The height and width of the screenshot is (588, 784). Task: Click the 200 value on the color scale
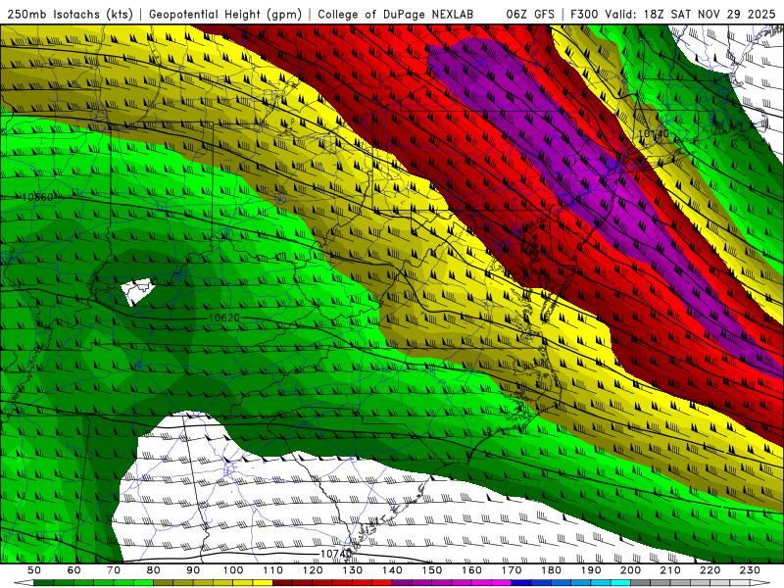pos(631,570)
